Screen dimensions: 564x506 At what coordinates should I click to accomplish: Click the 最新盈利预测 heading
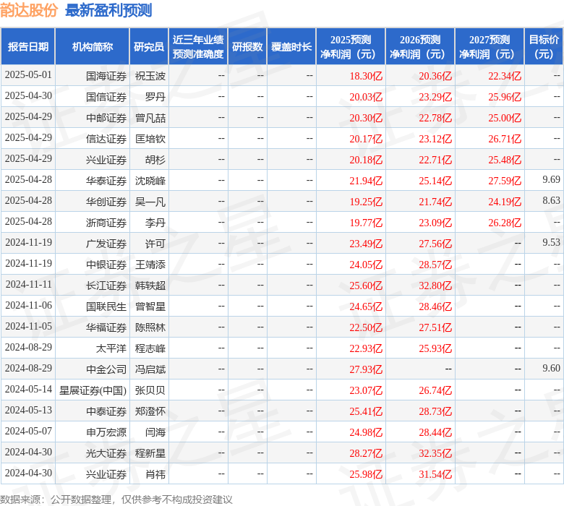coord(108,10)
